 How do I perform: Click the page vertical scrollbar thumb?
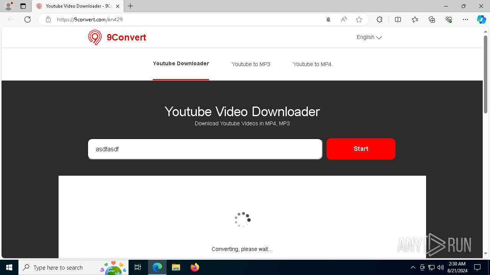[x=486, y=75]
